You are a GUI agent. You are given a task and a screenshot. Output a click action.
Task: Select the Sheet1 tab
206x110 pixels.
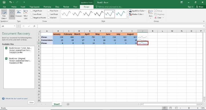tap(57, 104)
